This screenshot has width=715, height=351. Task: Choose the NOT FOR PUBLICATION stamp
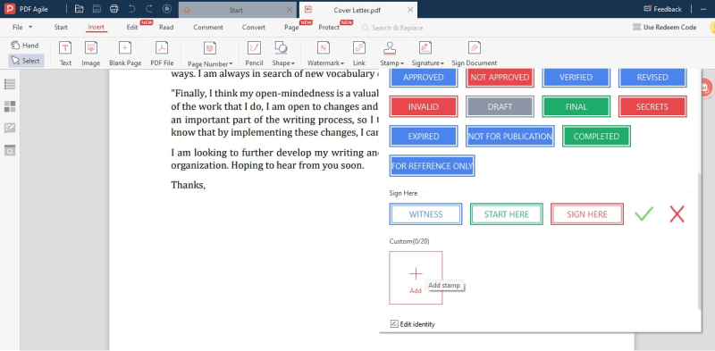509,137
